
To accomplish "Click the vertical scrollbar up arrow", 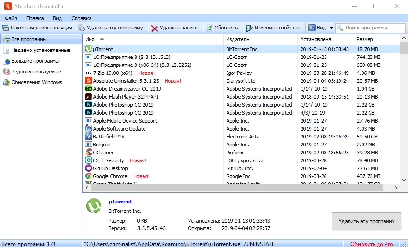I will point(404,38).
